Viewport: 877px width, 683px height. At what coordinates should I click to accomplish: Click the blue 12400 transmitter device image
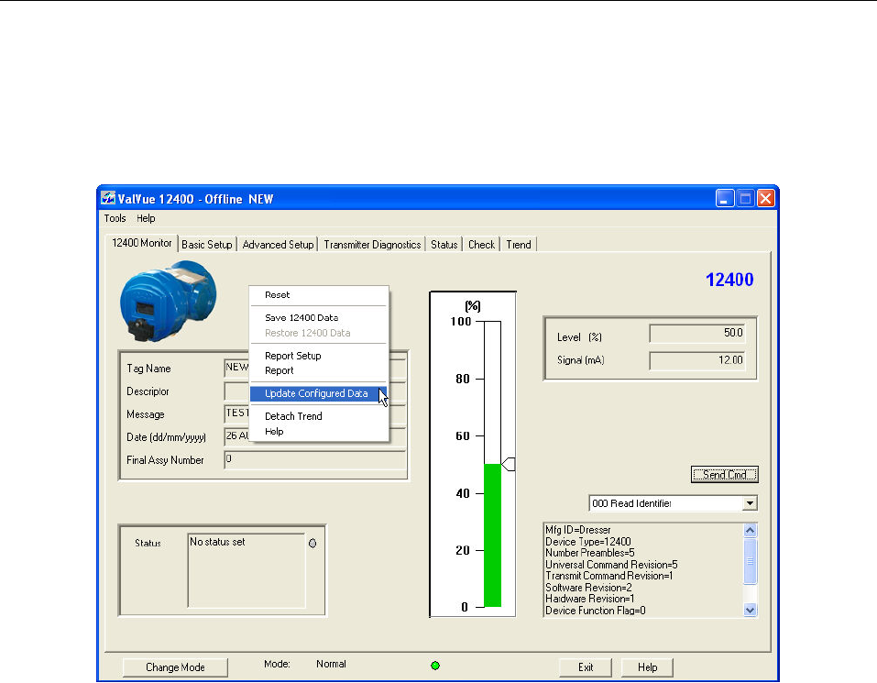click(x=168, y=301)
